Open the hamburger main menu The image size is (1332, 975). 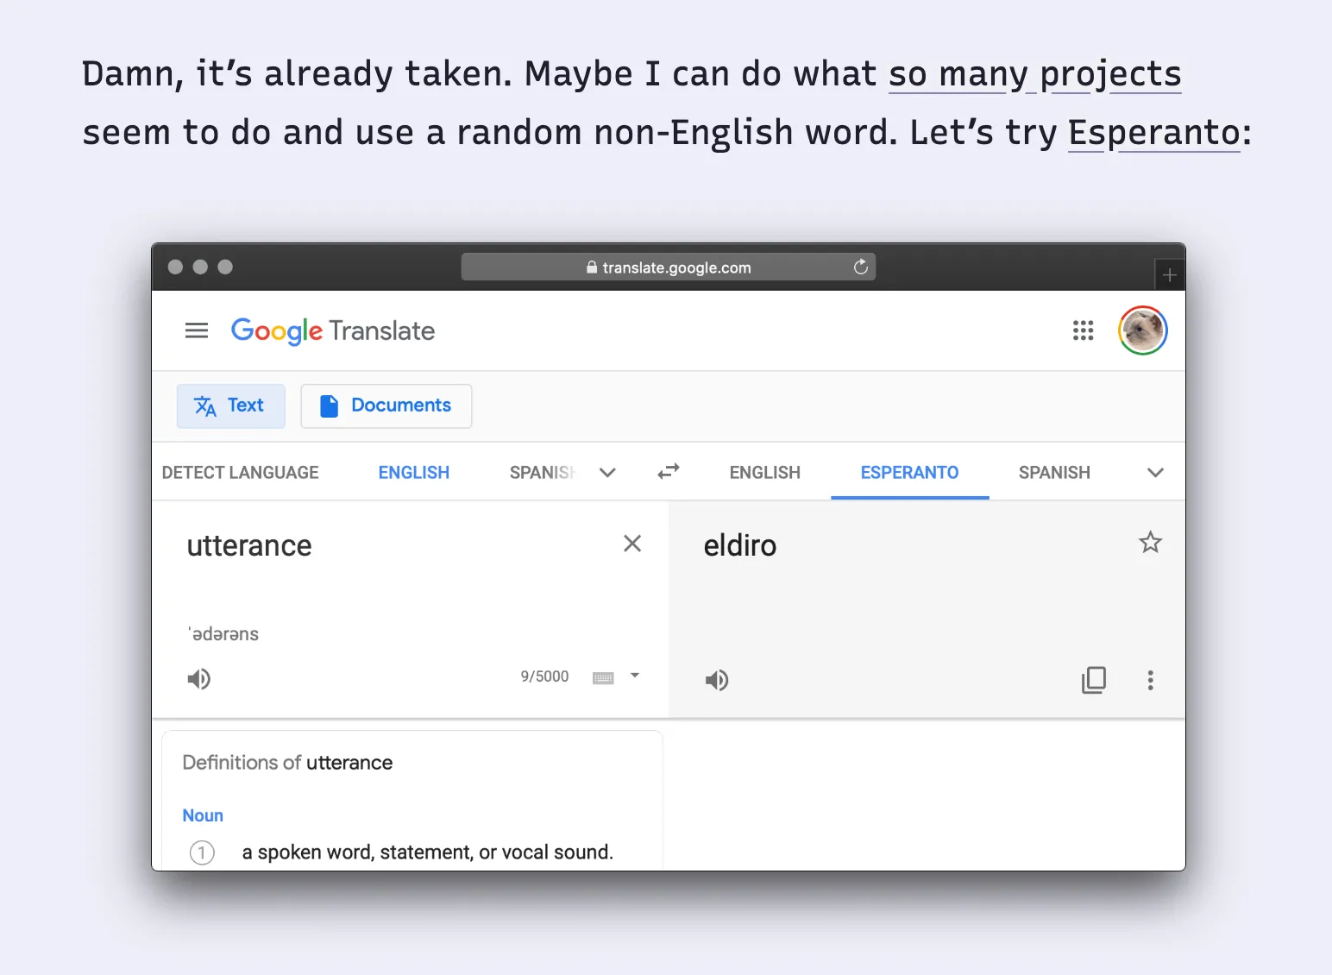point(197,330)
